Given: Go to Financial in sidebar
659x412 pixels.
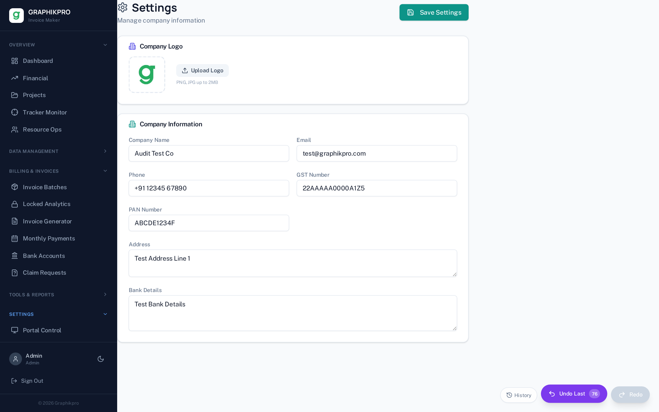Looking at the screenshot, I should (59, 78).
